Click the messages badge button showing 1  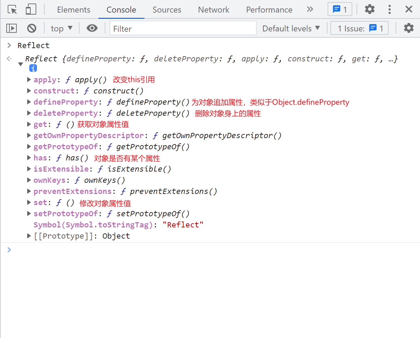pos(340,9)
